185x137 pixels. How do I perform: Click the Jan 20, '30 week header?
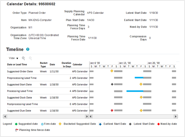(x=154, y=63)
